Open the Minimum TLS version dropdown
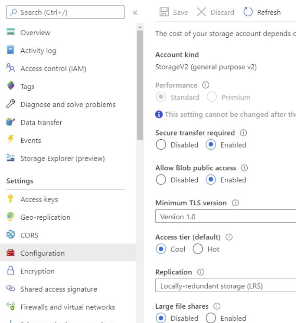Viewport: 301px width, 323px height. [226, 216]
